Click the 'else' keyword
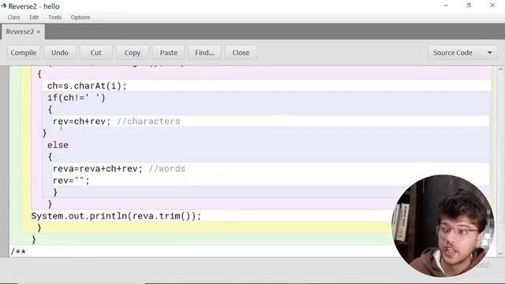Image resolution: width=505 pixels, height=284 pixels. point(58,145)
